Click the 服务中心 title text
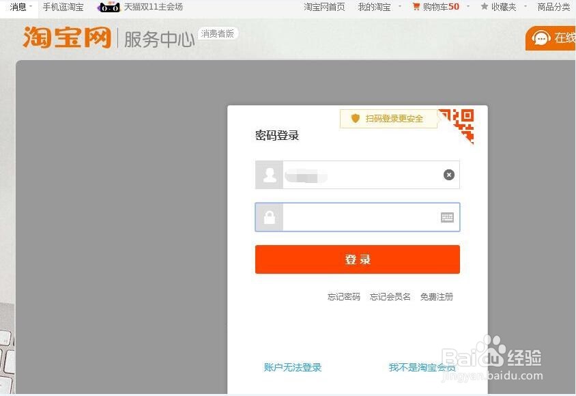This screenshot has width=576, height=396. [x=160, y=40]
